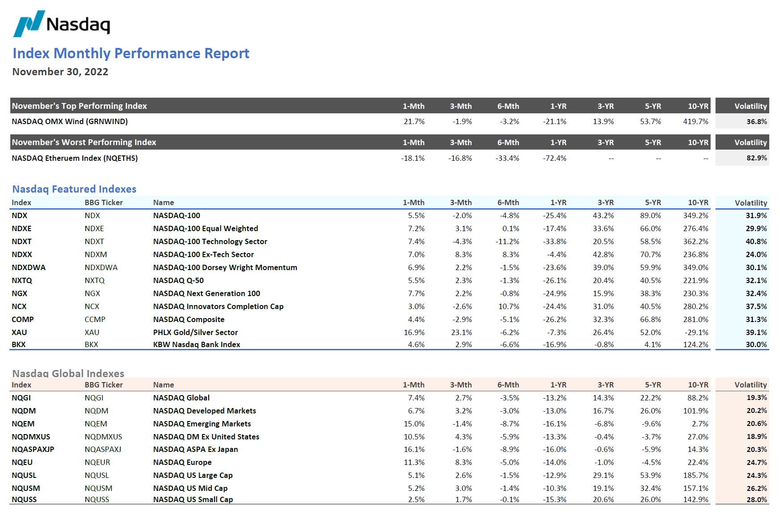Click the CCMP ticker cell
780x516 pixels.
click(x=95, y=319)
